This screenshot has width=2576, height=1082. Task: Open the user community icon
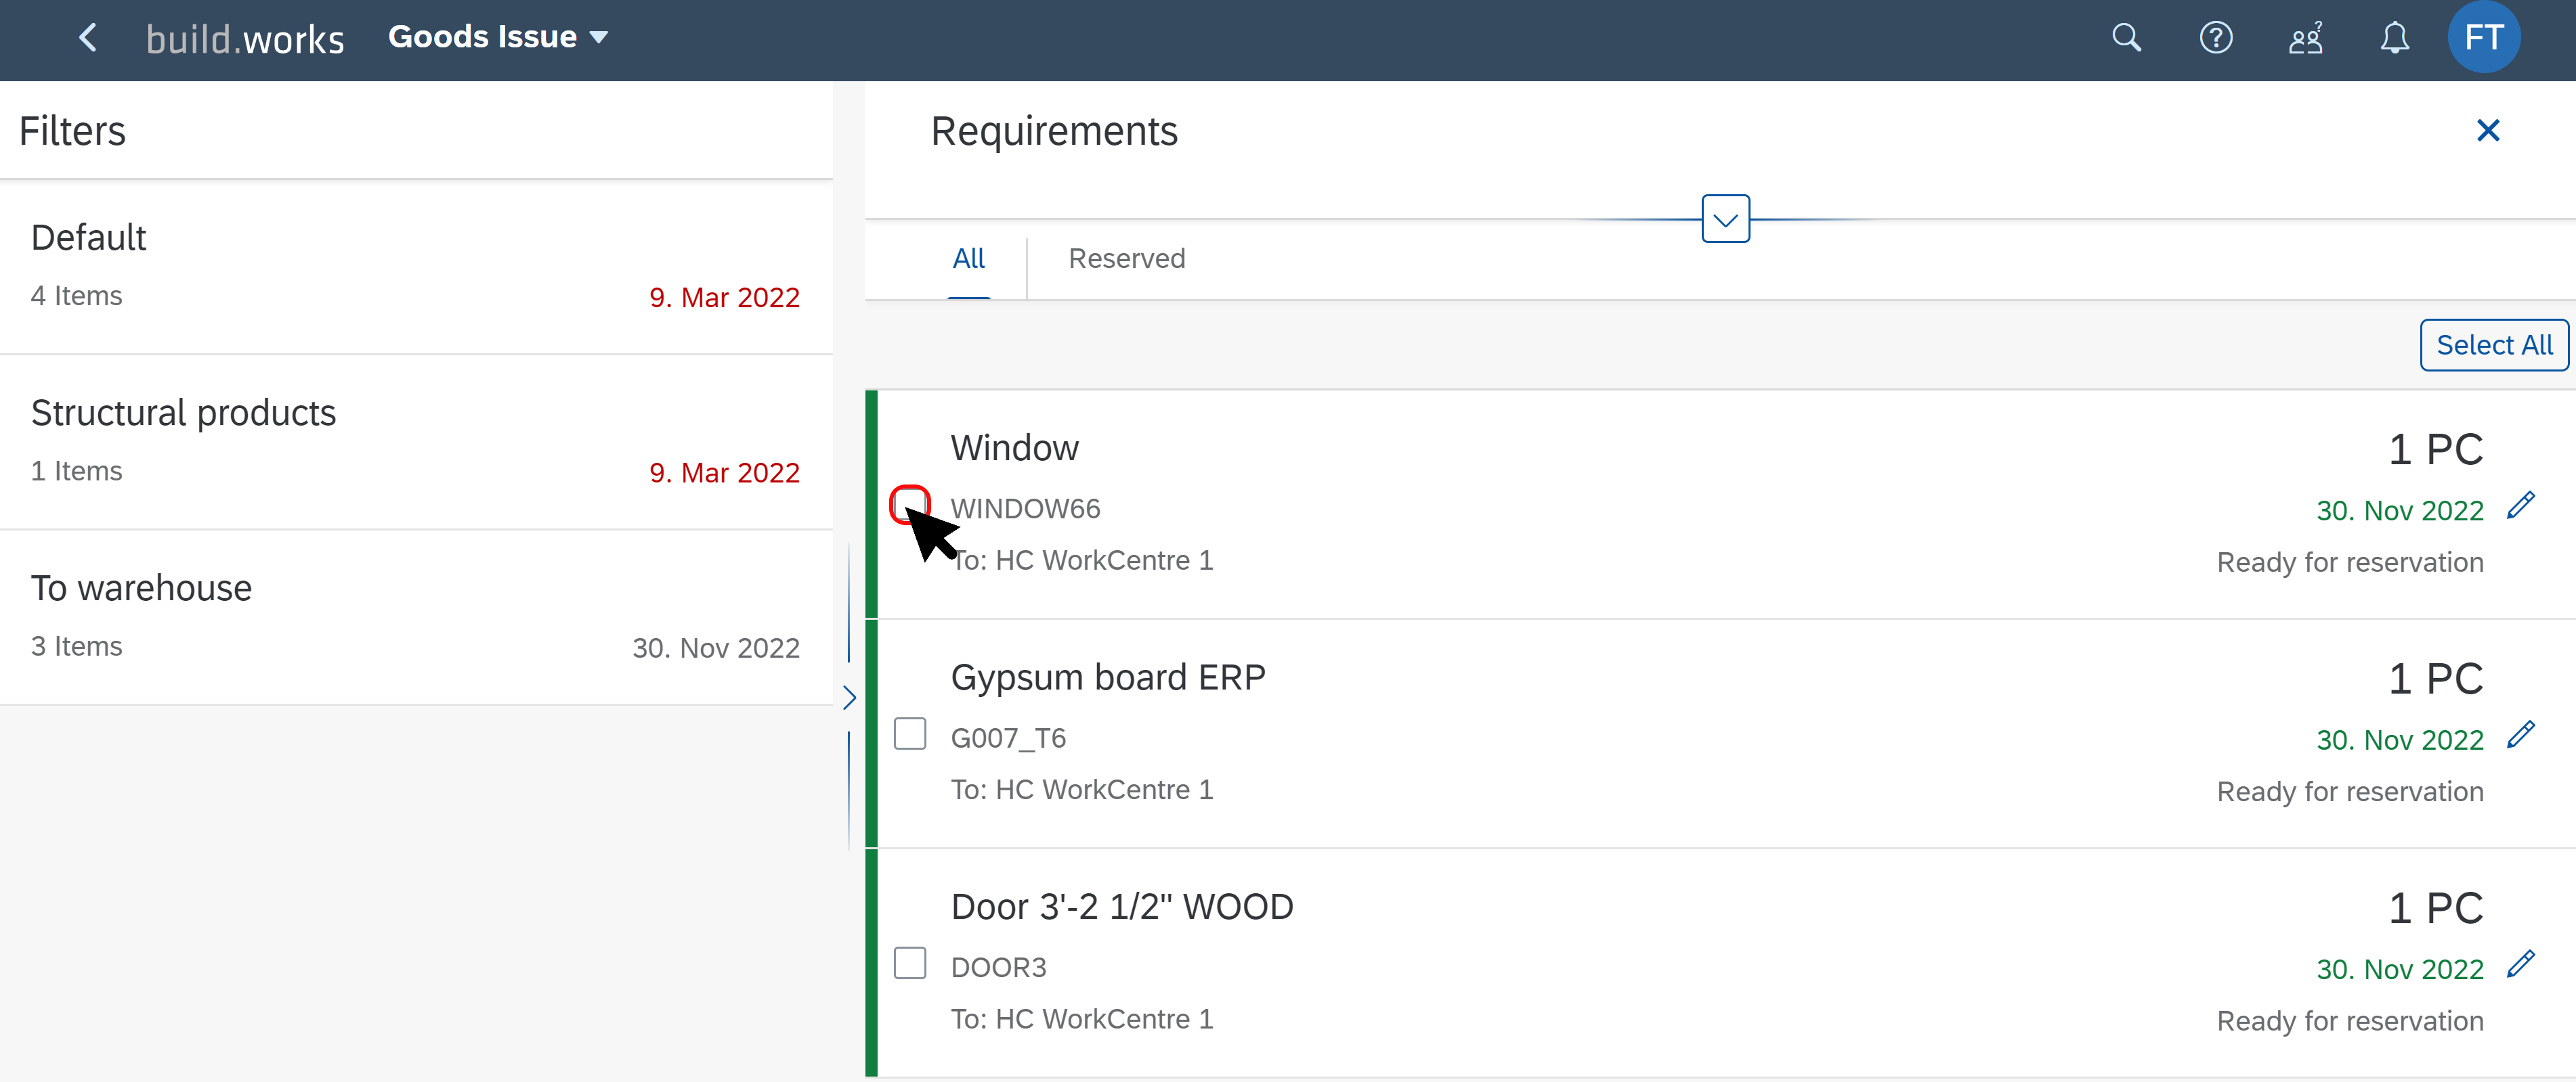tap(2305, 38)
